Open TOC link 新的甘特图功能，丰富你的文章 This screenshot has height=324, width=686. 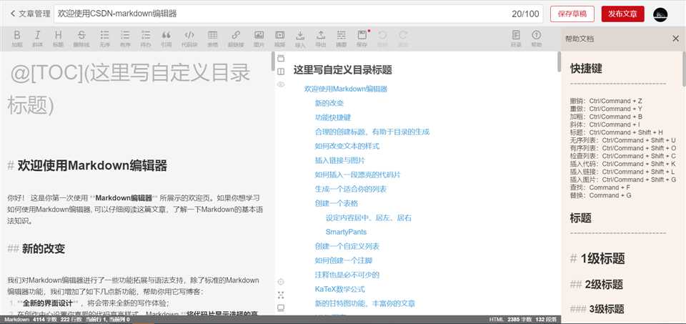(x=365, y=303)
